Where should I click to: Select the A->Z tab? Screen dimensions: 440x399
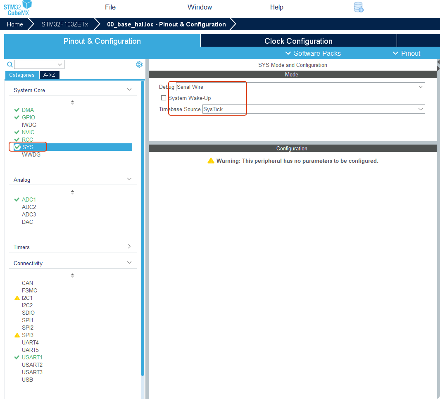click(50, 75)
